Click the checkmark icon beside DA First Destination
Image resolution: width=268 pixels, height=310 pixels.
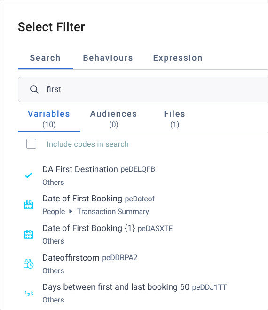pyautogui.click(x=29, y=175)
